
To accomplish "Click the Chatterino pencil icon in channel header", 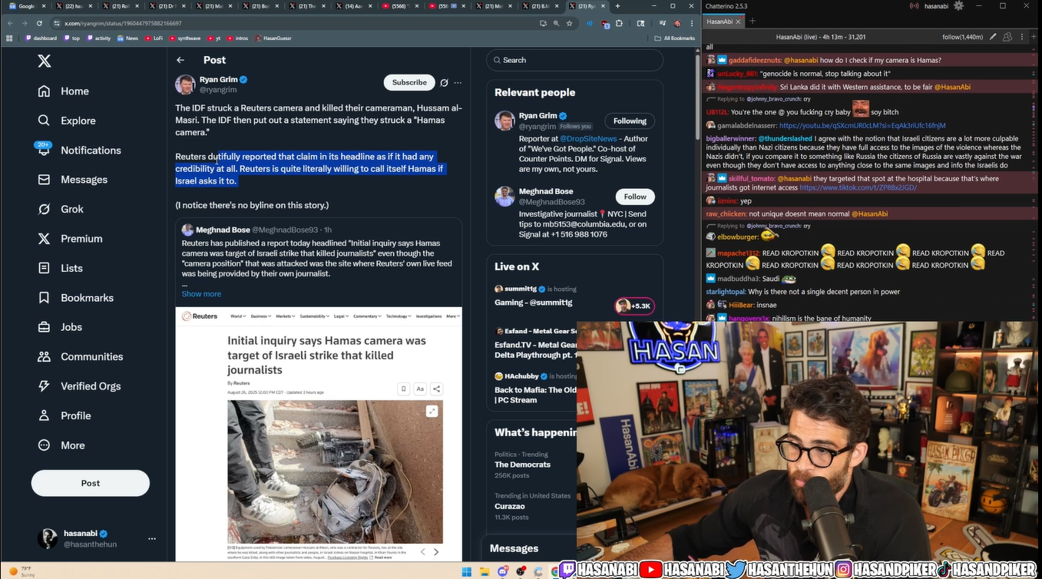I will pyautogui.click(x=993, y=37).
